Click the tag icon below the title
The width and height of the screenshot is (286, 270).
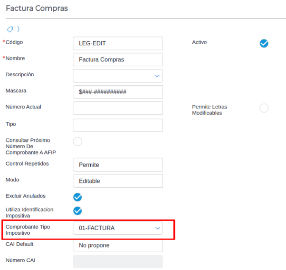coord(10,29)
